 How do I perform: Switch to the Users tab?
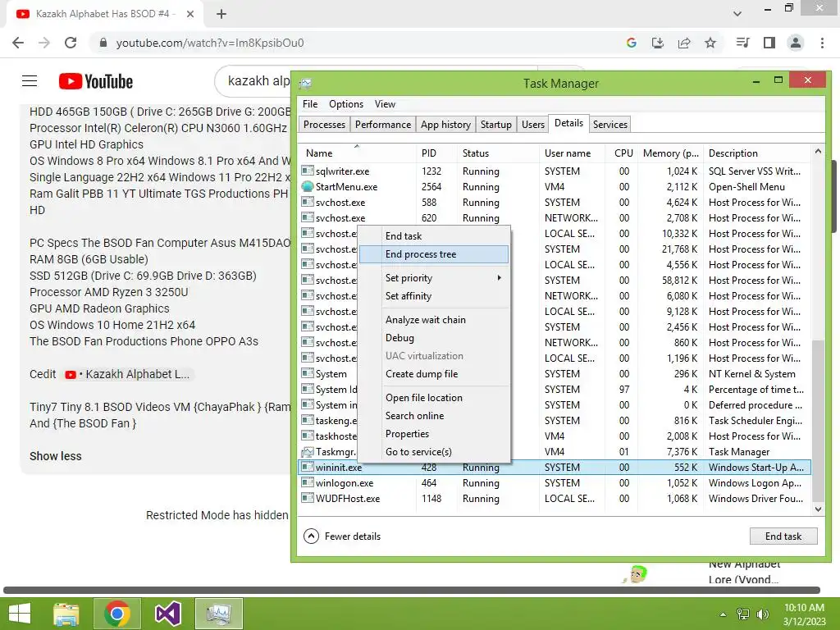pyautogui.click(x=533, y=125)
